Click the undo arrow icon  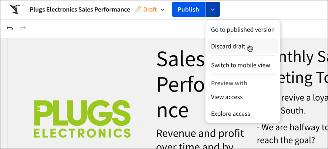pyautogui.click(x=10, y=28)
